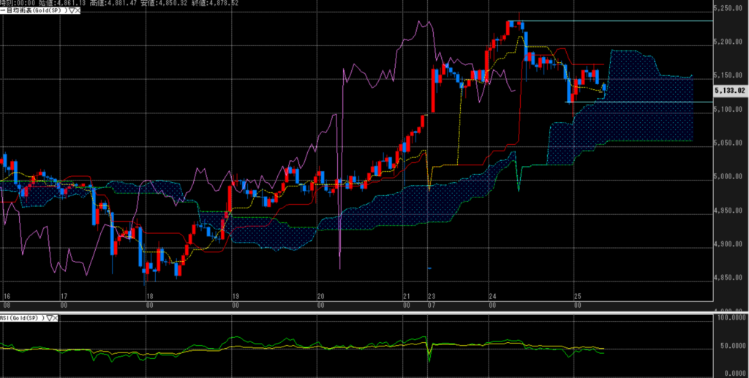Select the Ichimoku (Gold(SP)) chart title label
Screen dimensions: 749x378
click(x=33, y=12)
